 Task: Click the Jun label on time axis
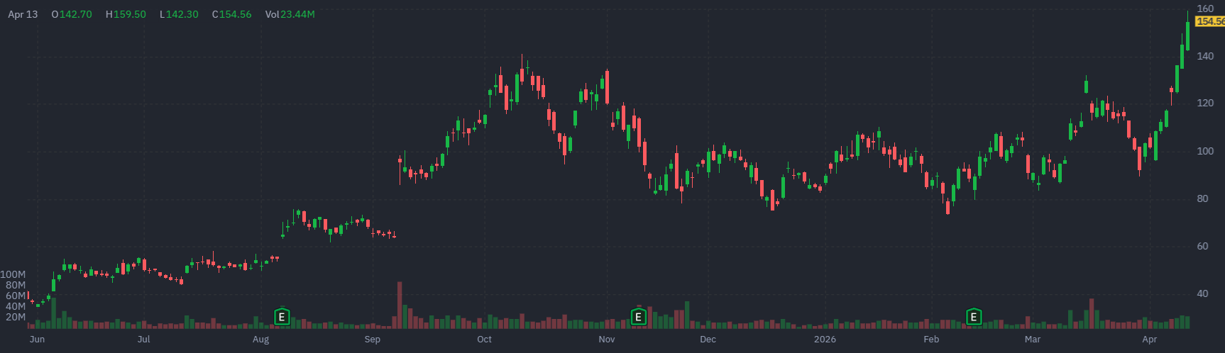pyautogui.click(x=37, y=340)
